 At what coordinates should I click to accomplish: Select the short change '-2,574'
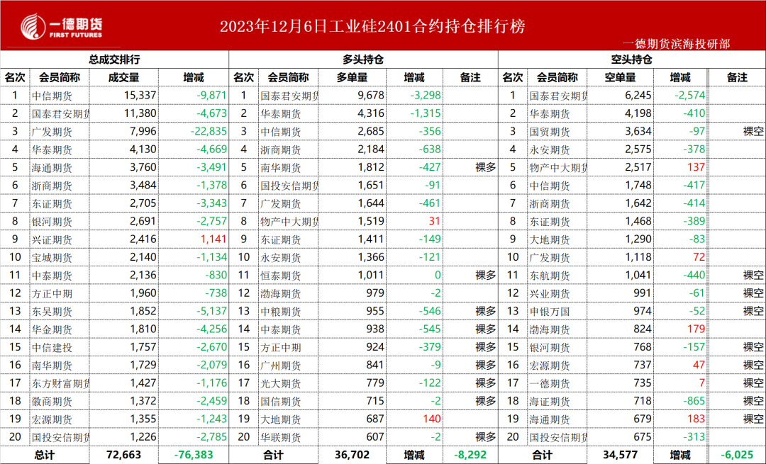(690, 95)
